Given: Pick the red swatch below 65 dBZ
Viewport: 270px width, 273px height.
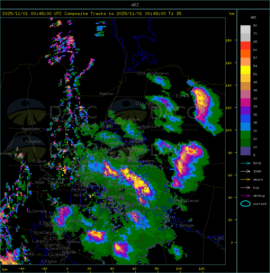Looking at the screenshot, I should click(245, 46).
